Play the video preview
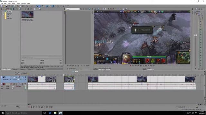 [138, 66]
